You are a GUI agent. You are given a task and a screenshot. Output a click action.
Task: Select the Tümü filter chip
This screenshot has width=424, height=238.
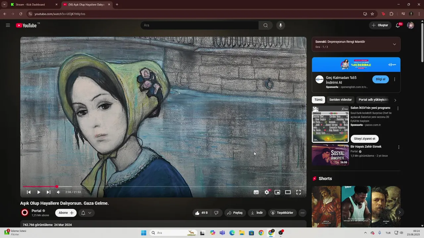pyautogui.click(x=318, y=100)
